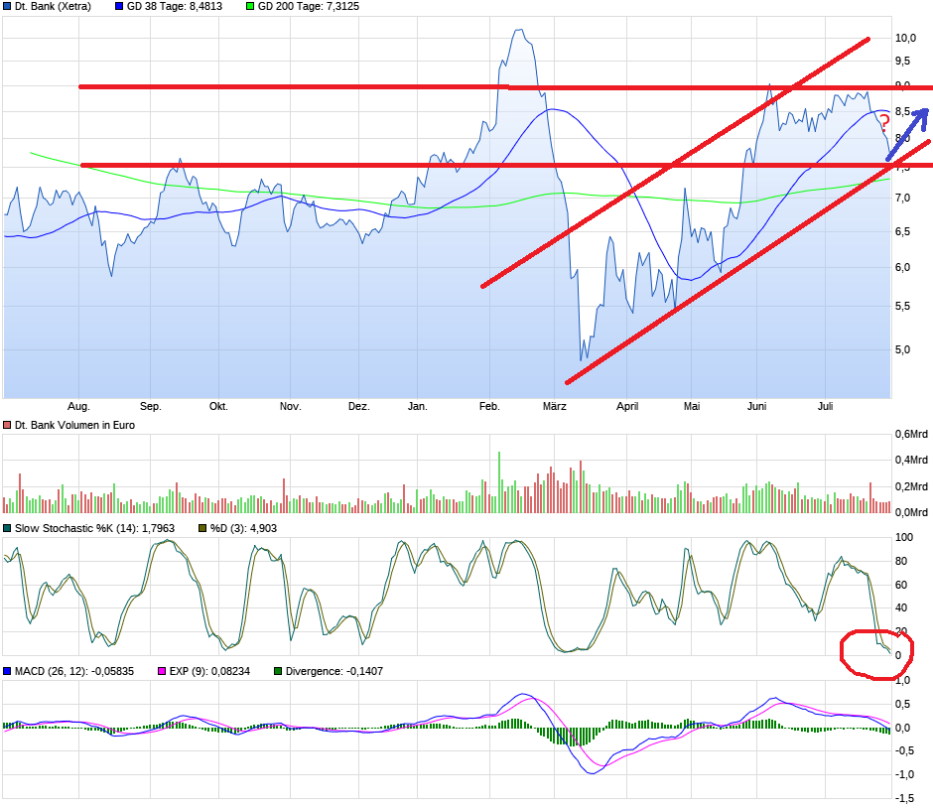Viewport: 933px width, 808px height.
Task: Click the '6,0' price axis value
Action: 902,267
